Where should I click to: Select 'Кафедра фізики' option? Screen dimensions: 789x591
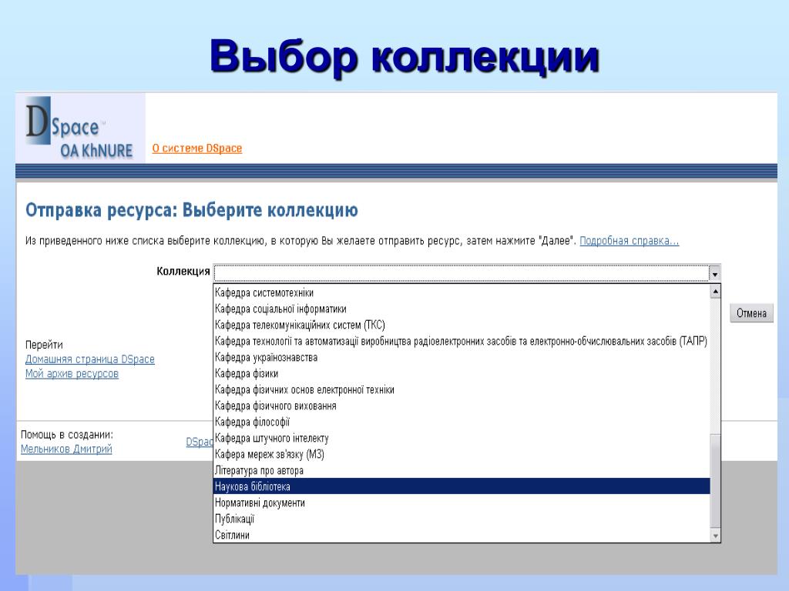(462, 373)
